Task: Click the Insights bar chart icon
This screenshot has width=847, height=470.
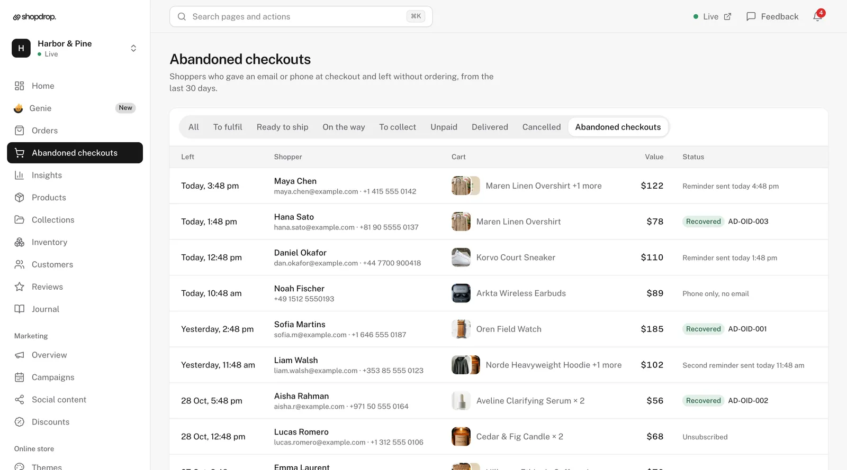Action: 20,175
